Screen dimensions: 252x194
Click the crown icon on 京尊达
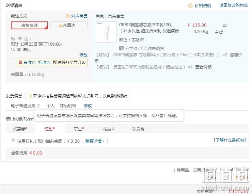coord(60,26)
